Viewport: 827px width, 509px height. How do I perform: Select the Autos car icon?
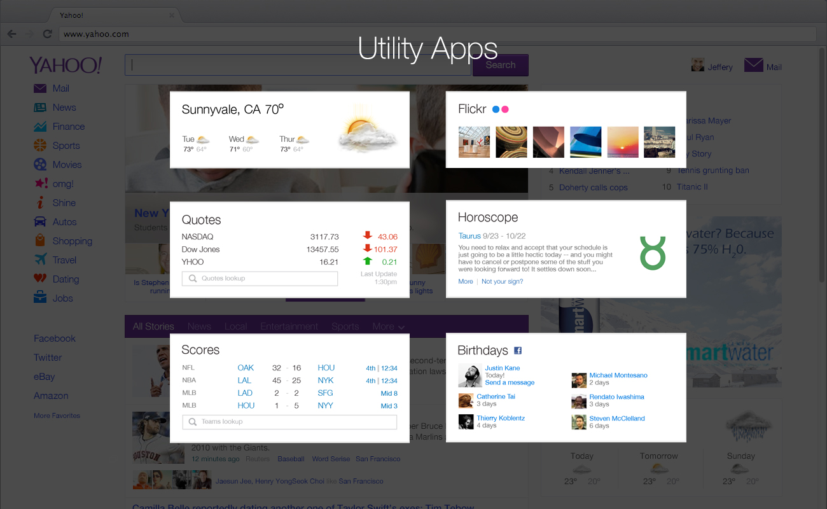[40, 222]
